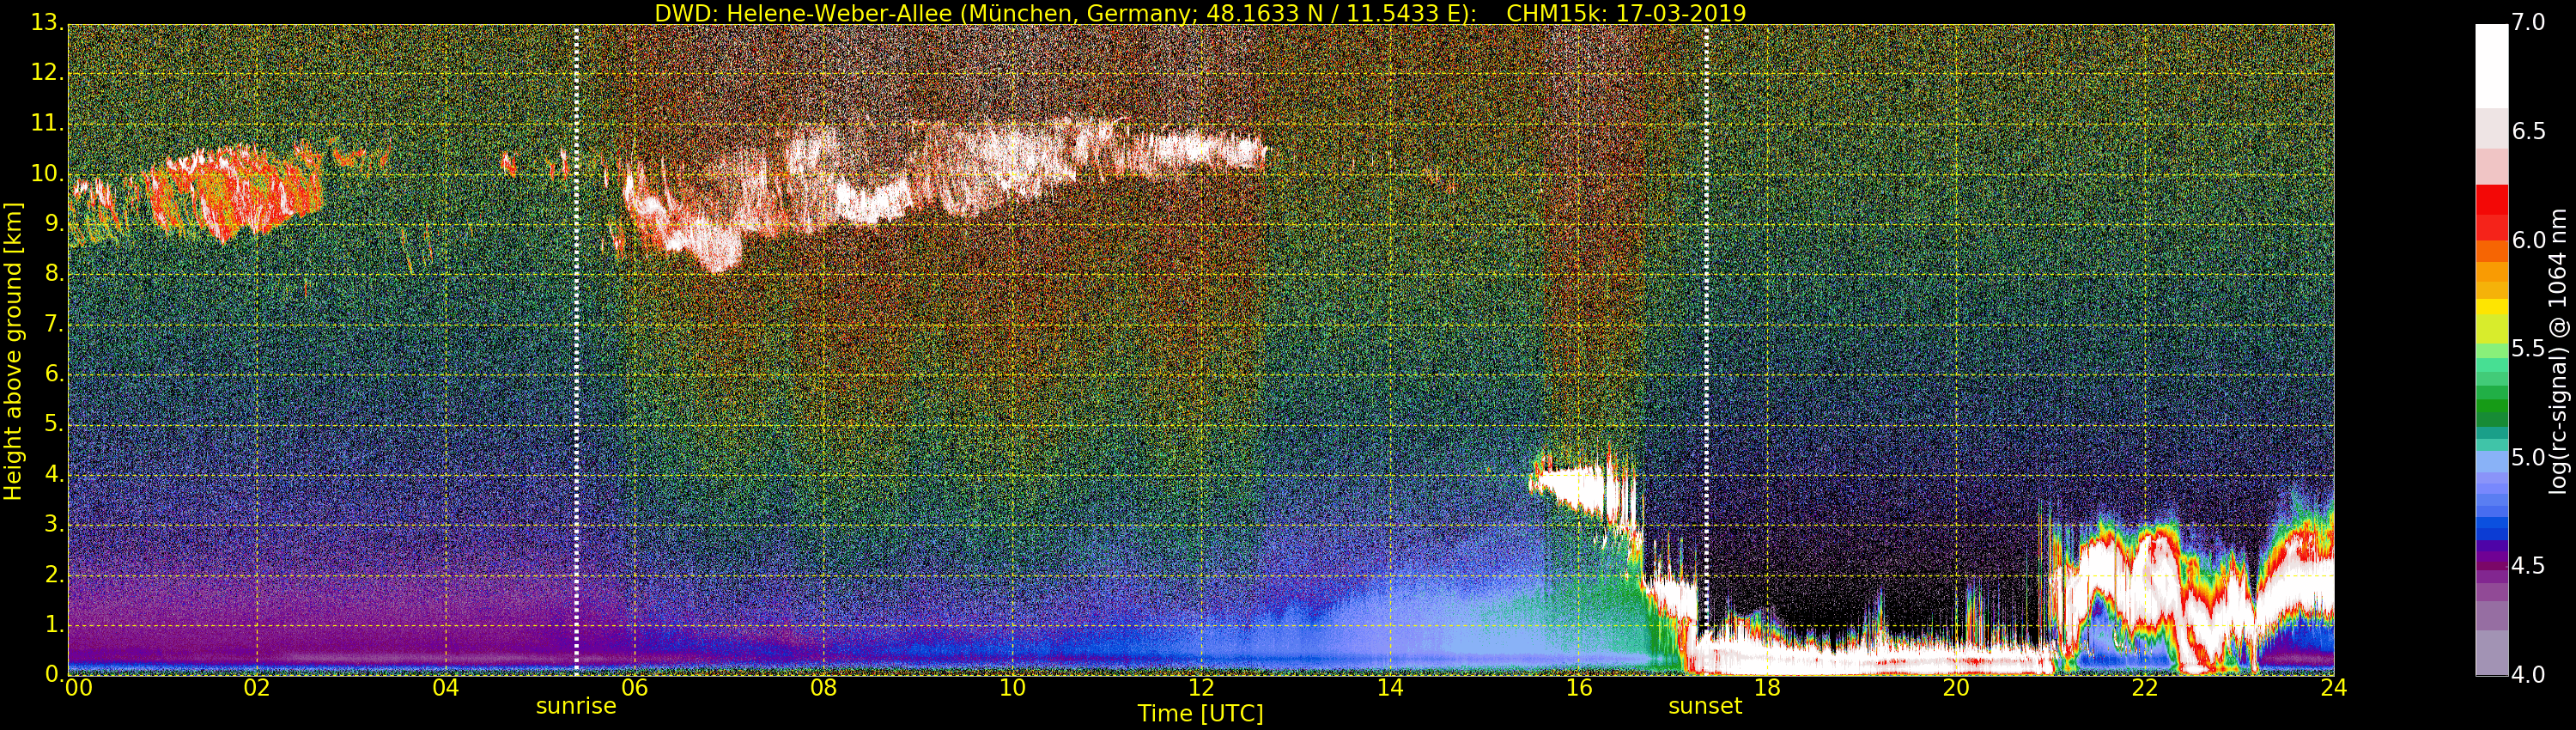Click the sunrise label below the axis
Viewport: 2576px width, 730px height.
tap(576, 706)
